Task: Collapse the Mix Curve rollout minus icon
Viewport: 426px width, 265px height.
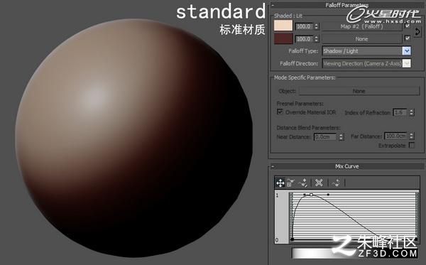Action: click(x=273, y=166)
